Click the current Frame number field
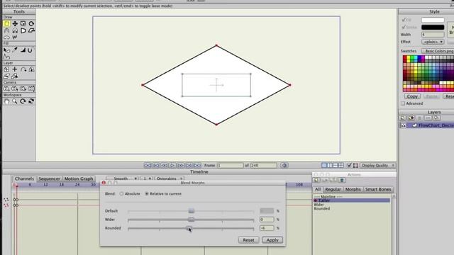The image size is (454, 255). tap(230, 165)
